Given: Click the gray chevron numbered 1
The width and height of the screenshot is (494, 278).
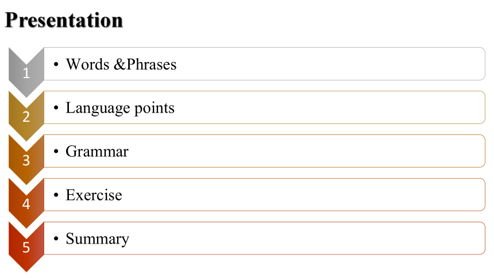Looking at the screenshot, I should click(x=26, y=72).
